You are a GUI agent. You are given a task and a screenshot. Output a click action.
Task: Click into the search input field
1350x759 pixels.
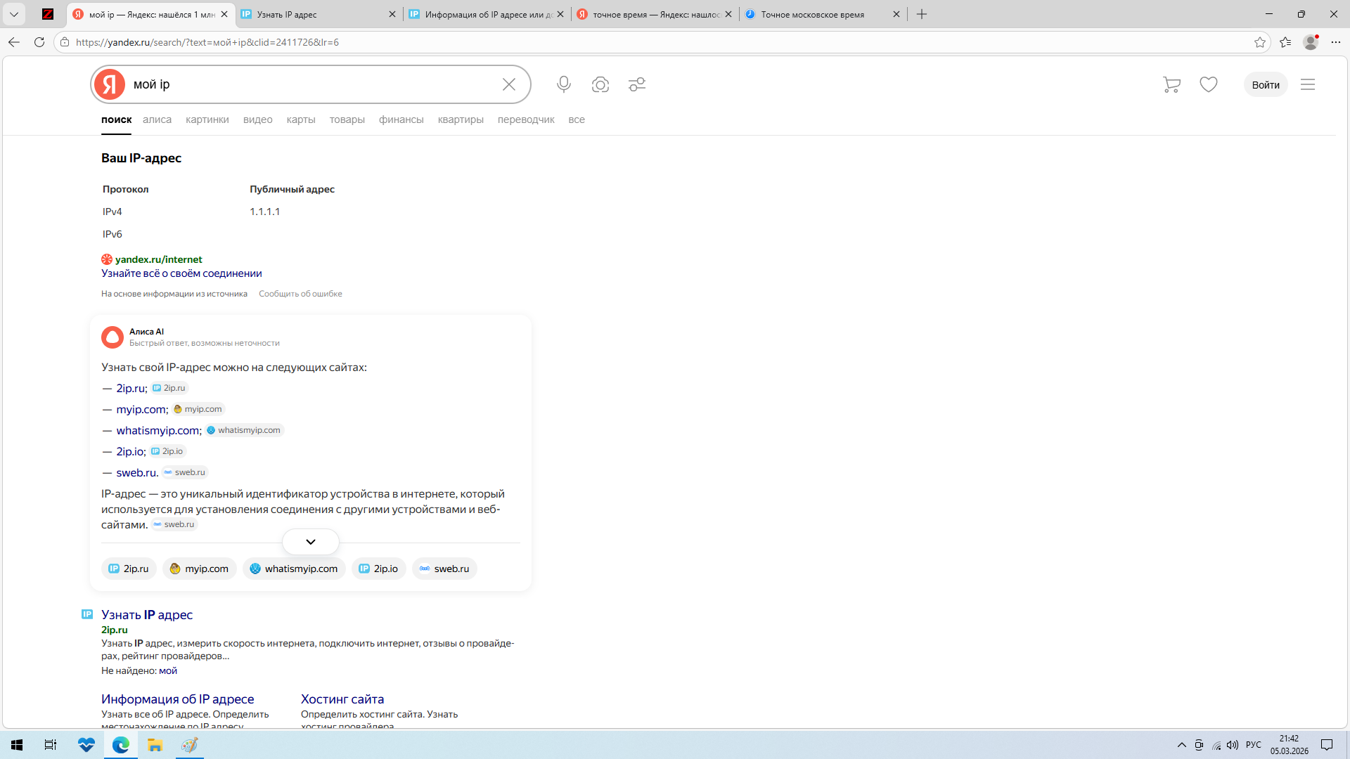pyautogui.click(x=309, y=84)
